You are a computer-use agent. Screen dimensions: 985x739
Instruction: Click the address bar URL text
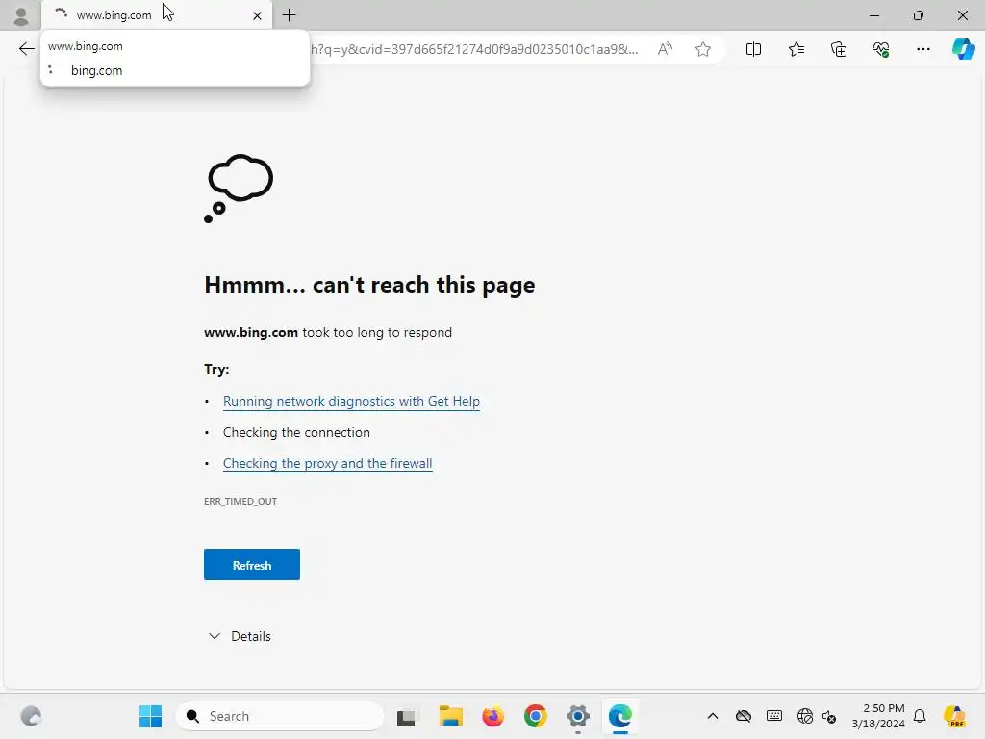(475, 49)
